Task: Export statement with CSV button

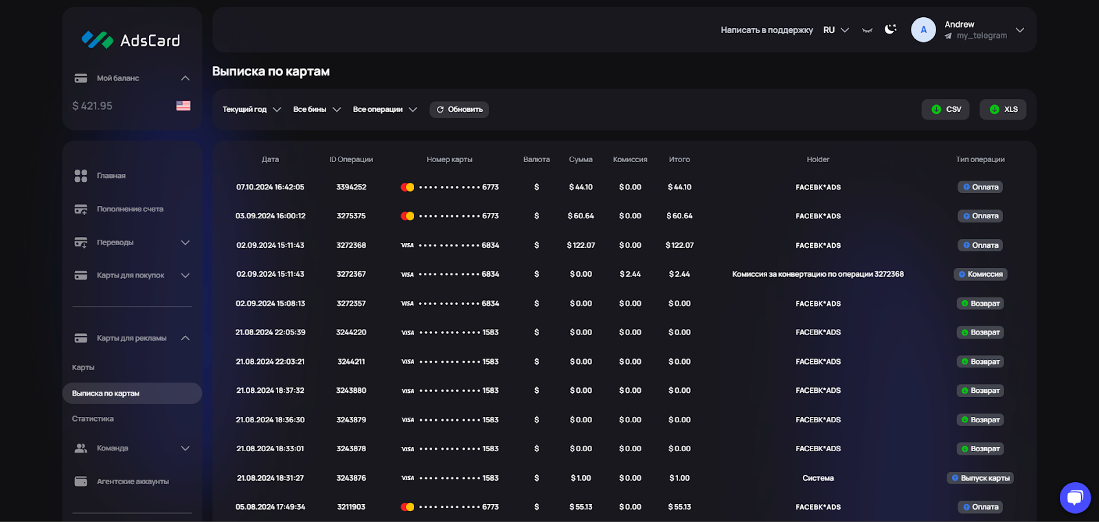Action: 945,109
